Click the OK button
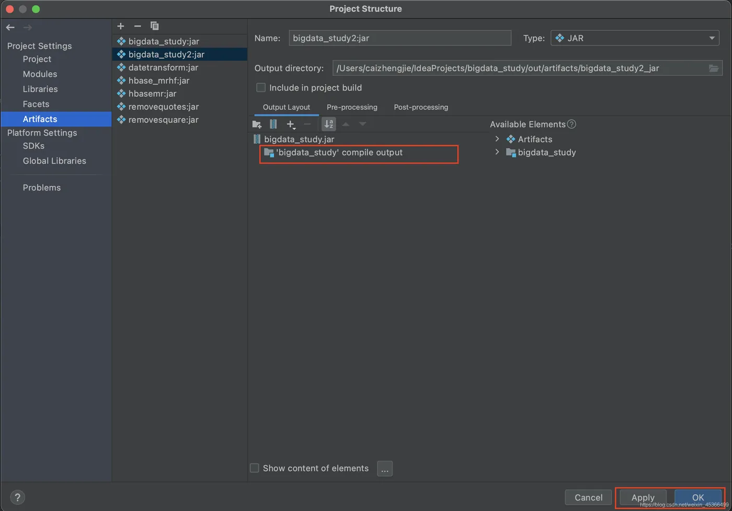 (x=698, y=497)
